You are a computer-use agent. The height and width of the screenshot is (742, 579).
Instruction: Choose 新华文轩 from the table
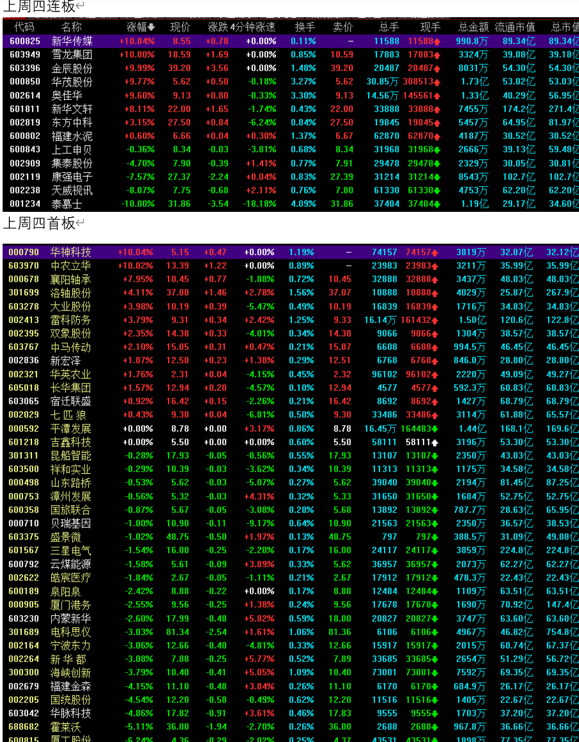point(72,109)
